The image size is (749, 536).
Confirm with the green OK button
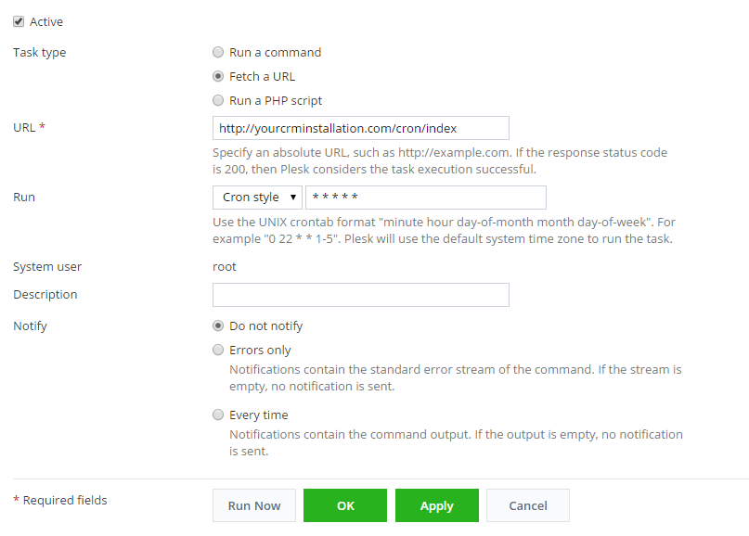[345, 505]
